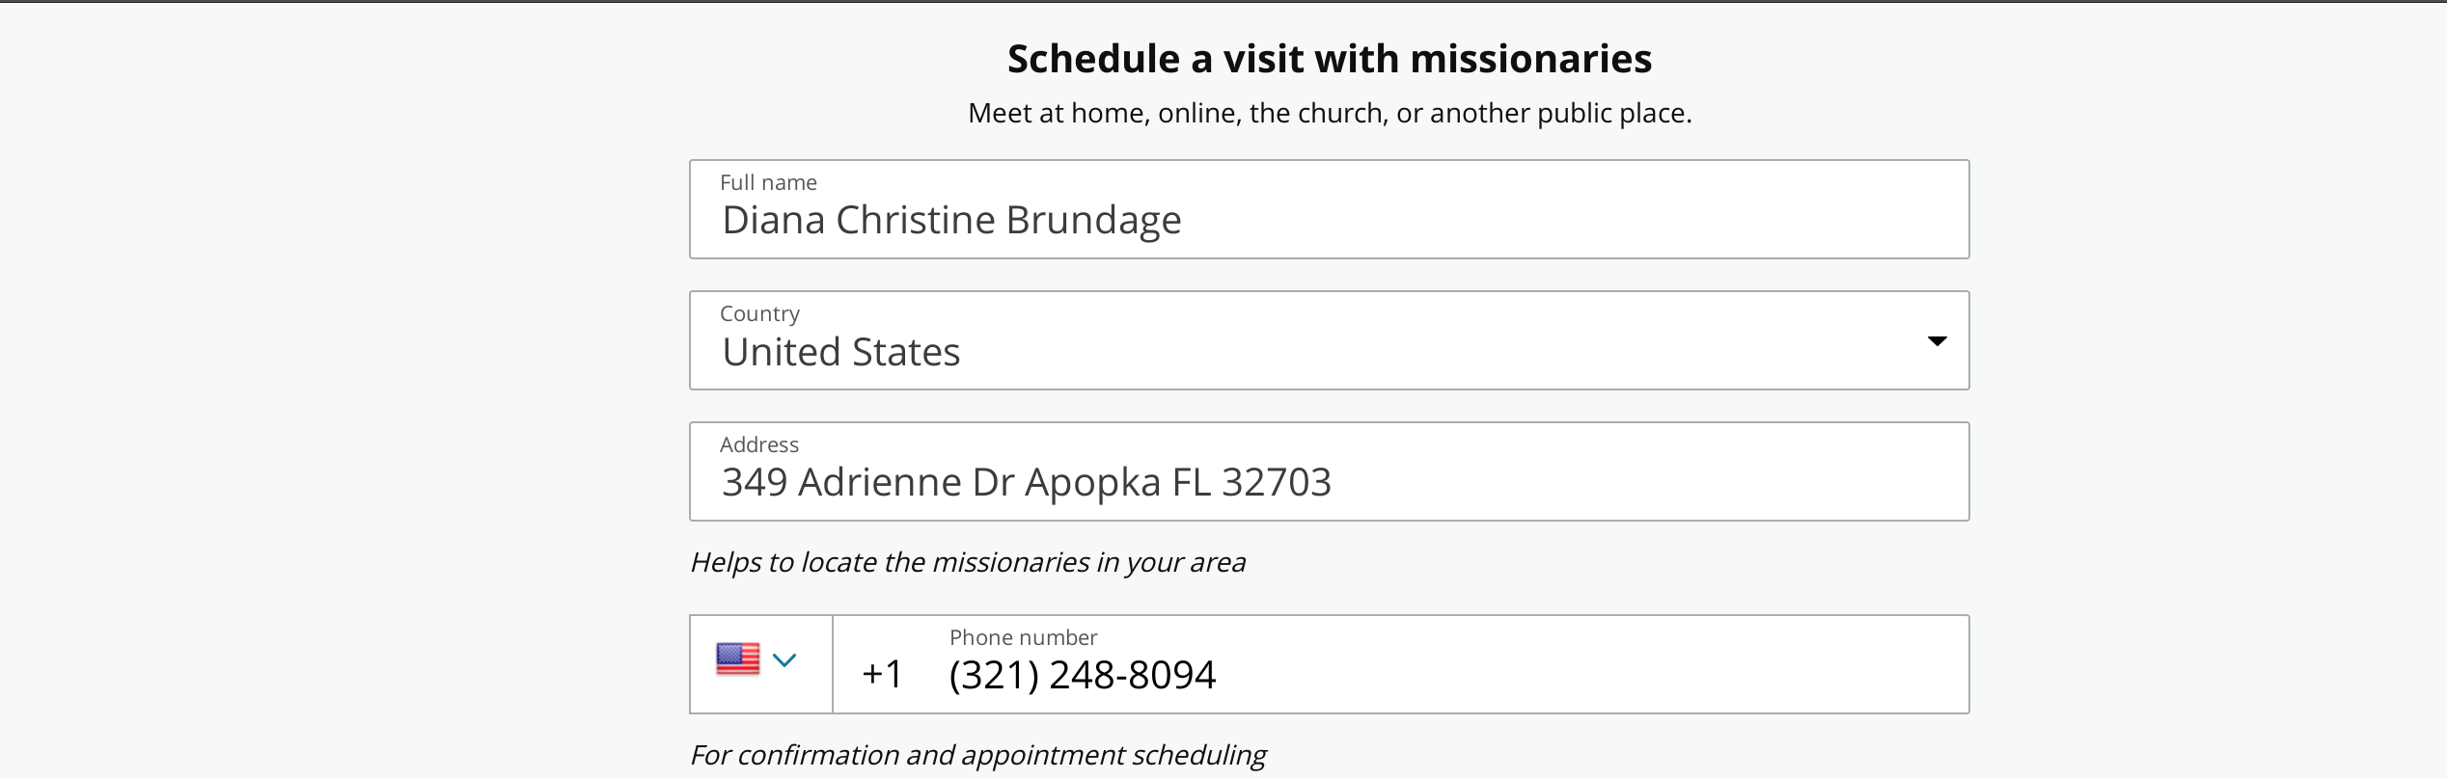Click the Phone number field label
Image resolution: width=2447 pixels, height=779 pixels.
[1023, 637]
